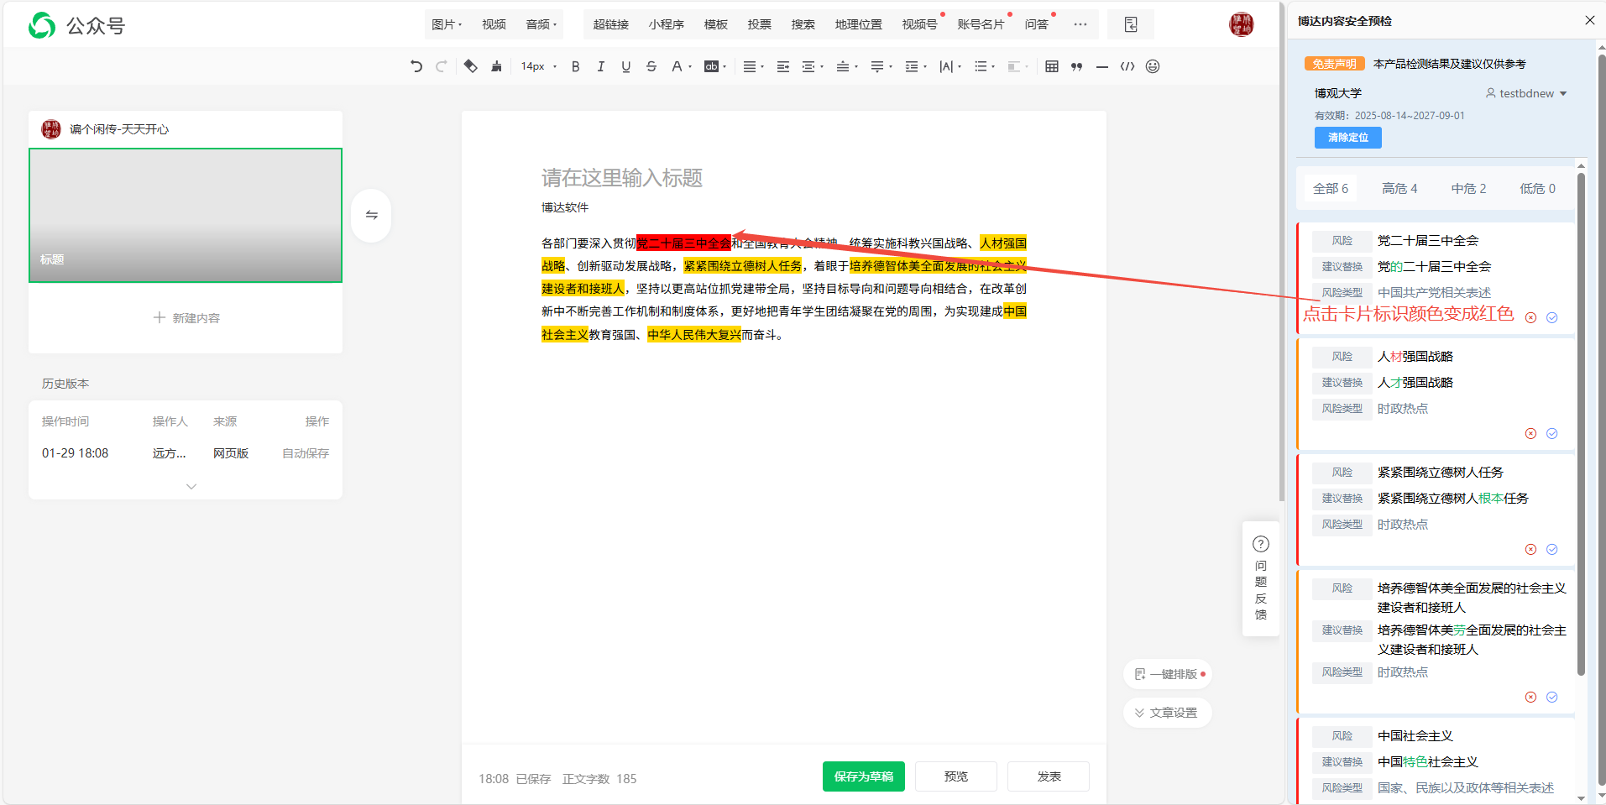Select the format painter brush

(x=496, y=66)
